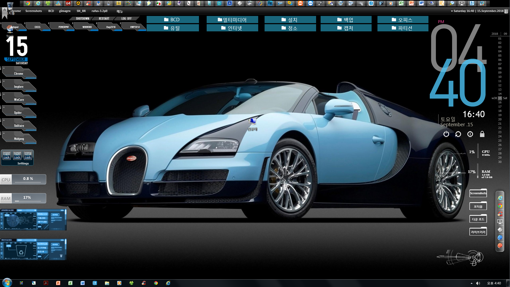Open the 멀티미디어 folder button
Viewport: 510px width, 287px height.
[x=232, y=20]
